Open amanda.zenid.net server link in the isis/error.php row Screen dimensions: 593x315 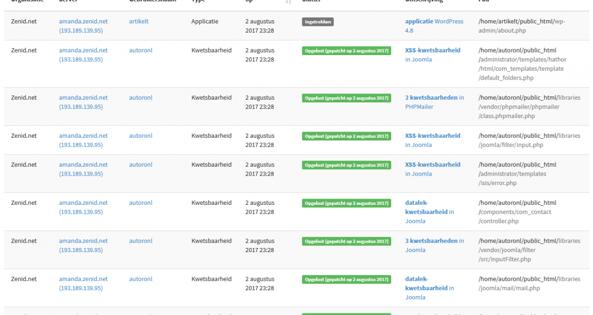(x=83, y=169)
